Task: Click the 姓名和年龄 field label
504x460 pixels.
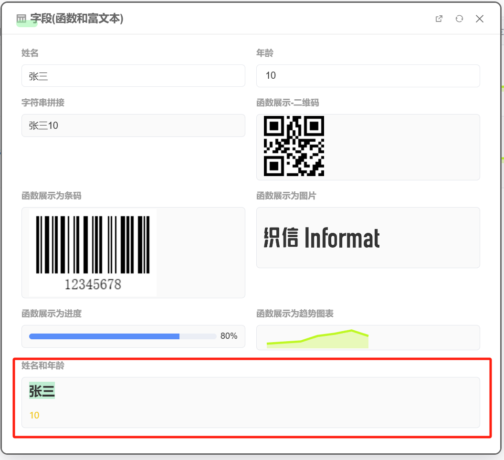Action: (43, 366)
